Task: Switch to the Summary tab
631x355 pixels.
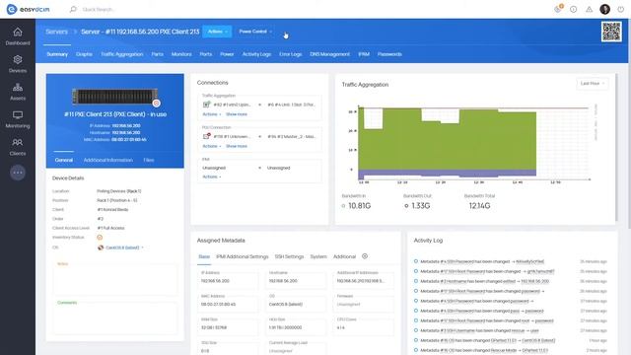Action: (57, 54)
